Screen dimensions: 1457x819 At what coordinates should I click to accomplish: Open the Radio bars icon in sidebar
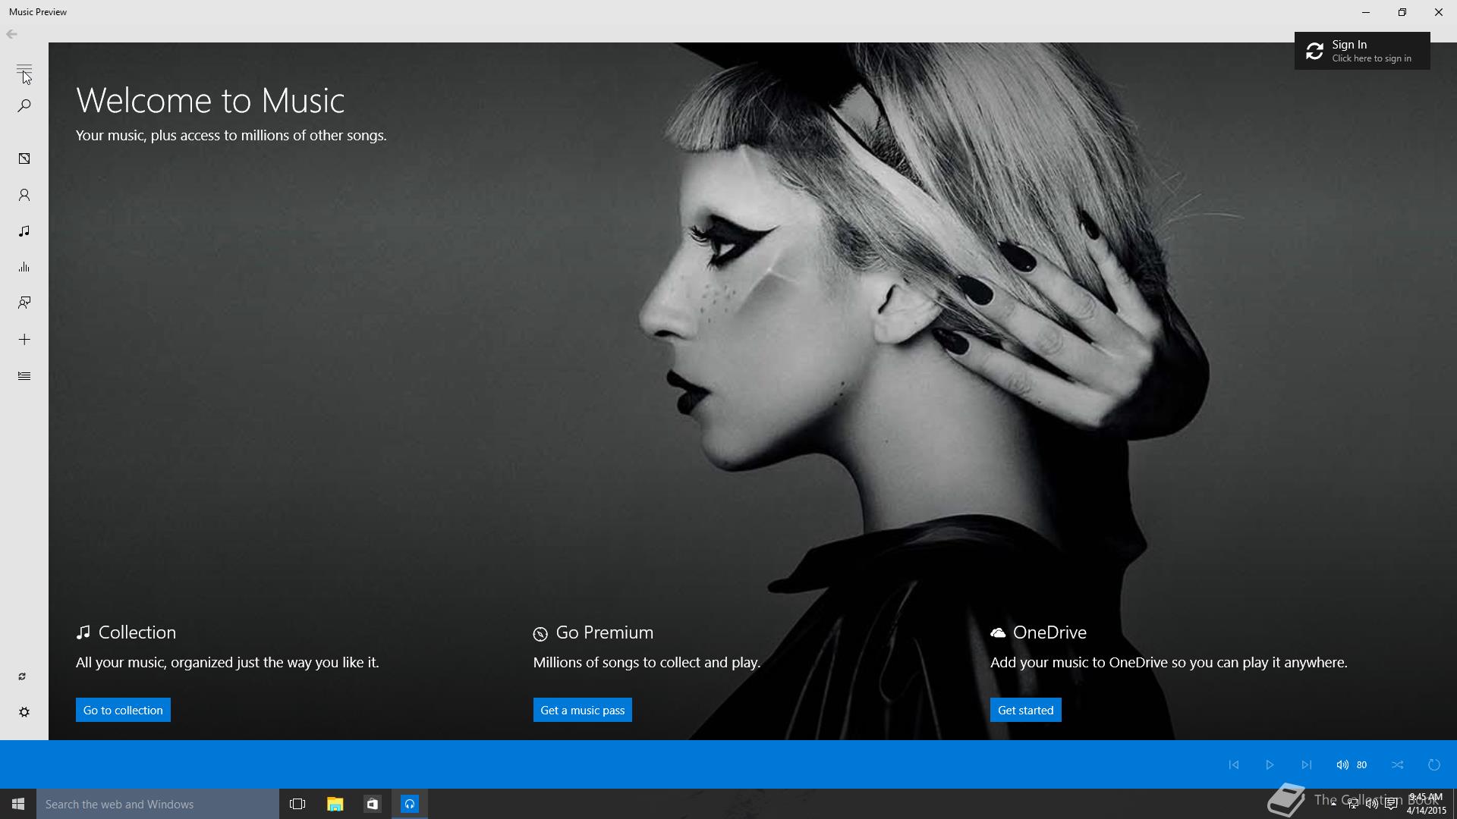point(24,267)
